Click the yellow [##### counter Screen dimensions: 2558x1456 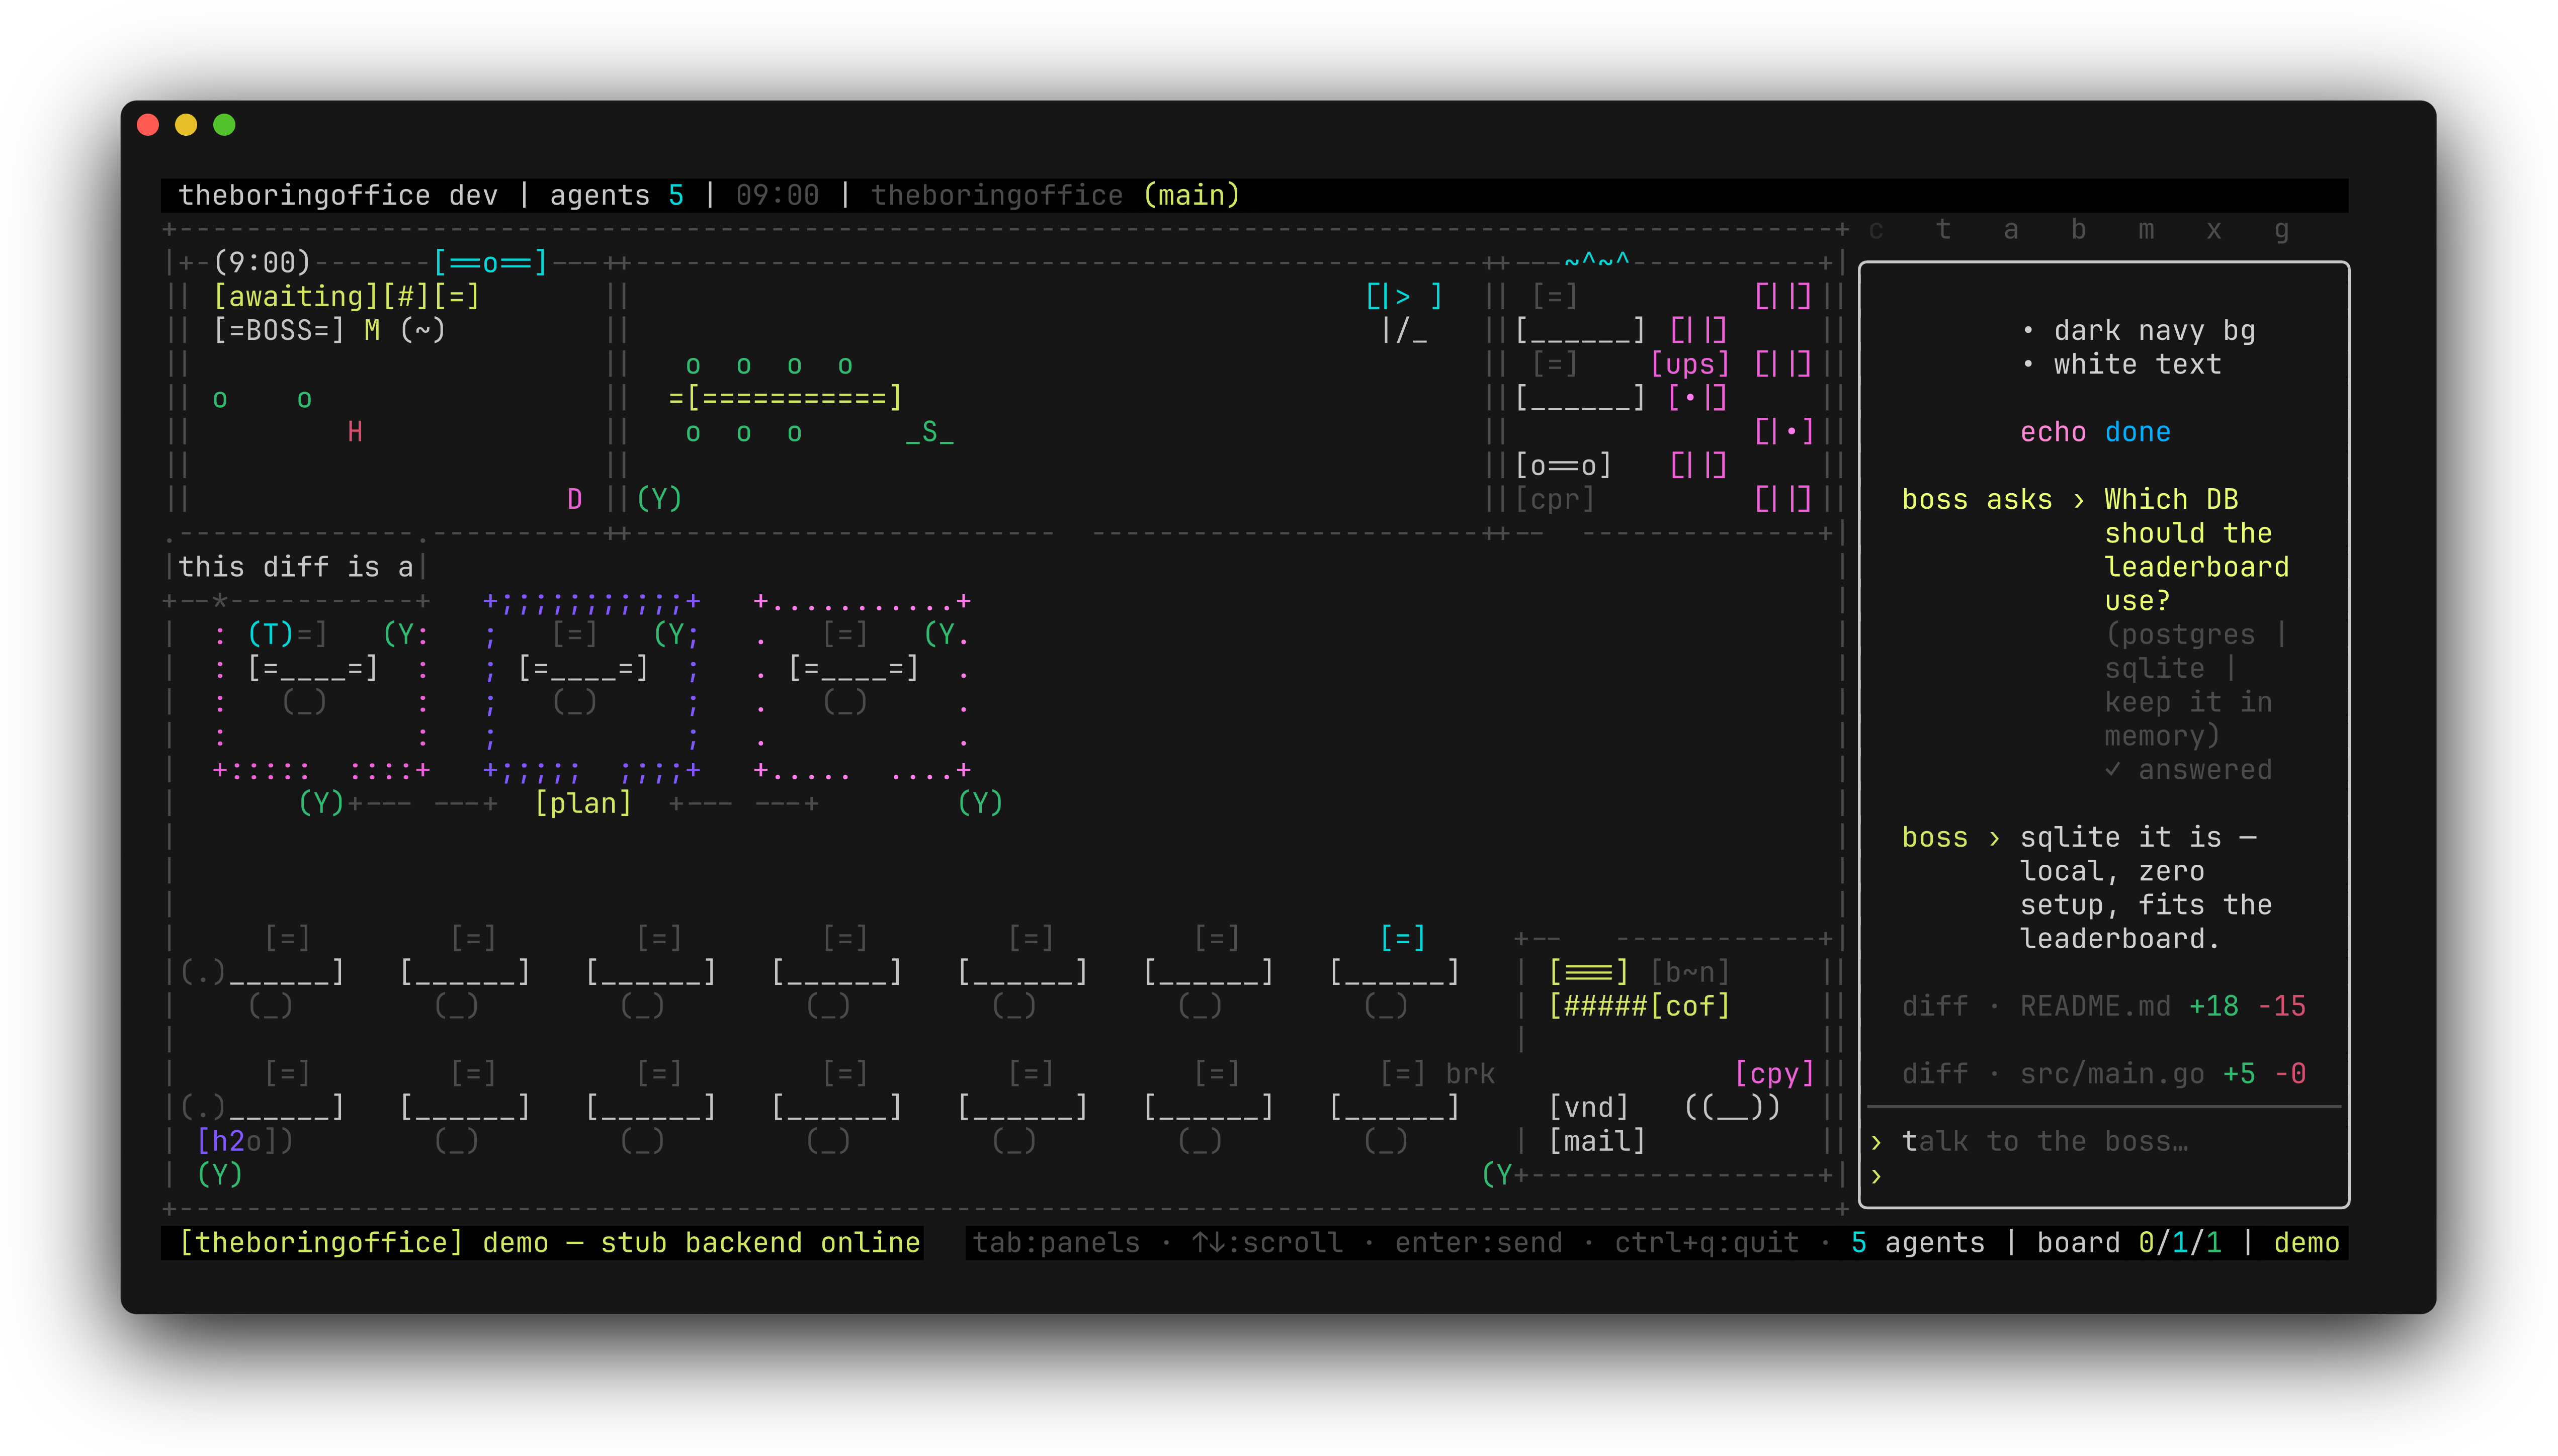coord(1598,1006)
